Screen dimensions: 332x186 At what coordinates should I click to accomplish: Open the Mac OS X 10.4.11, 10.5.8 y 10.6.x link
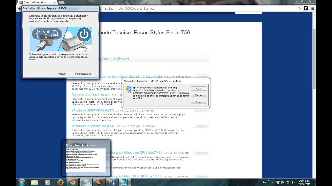pos(131,77)
